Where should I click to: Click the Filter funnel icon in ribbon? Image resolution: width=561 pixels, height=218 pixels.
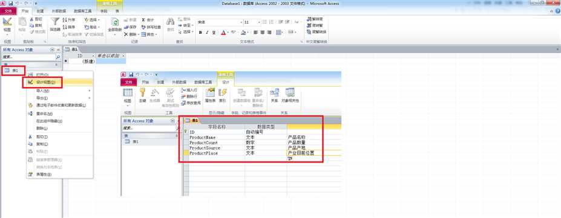(55, 22)
